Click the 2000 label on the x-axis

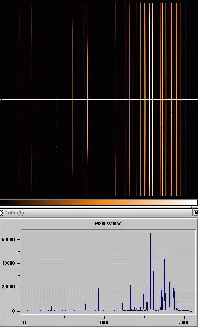pos(184,322)
